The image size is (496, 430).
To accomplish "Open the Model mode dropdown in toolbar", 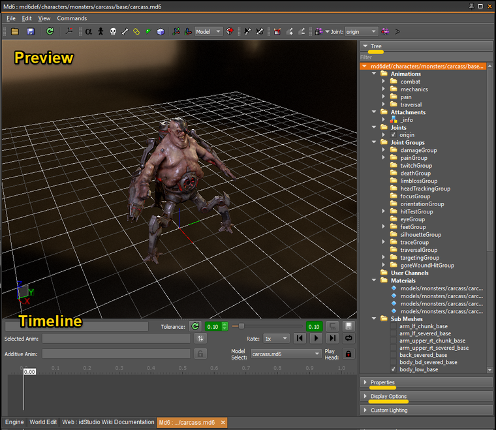I will point(208,31).
